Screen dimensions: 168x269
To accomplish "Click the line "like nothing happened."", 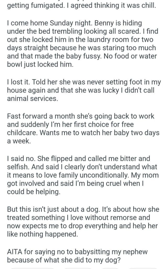I will point(42,234).
